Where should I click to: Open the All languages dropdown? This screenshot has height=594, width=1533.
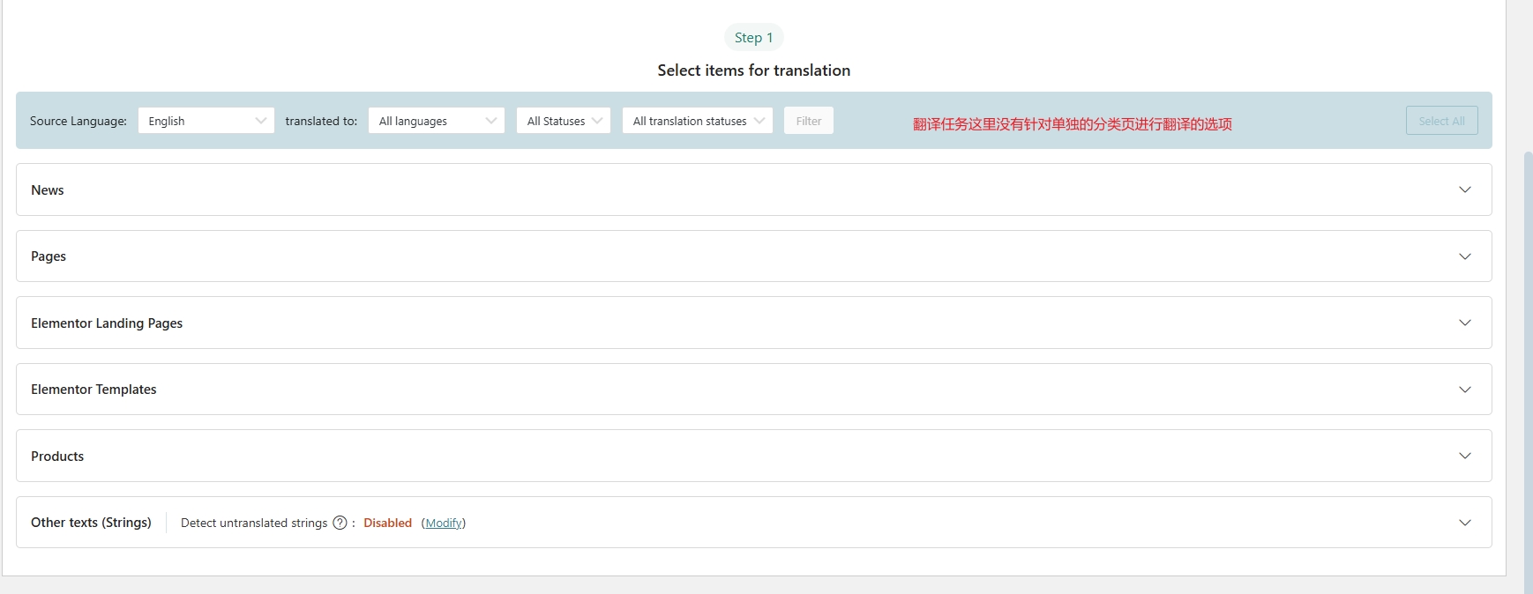tap(437, 121)
